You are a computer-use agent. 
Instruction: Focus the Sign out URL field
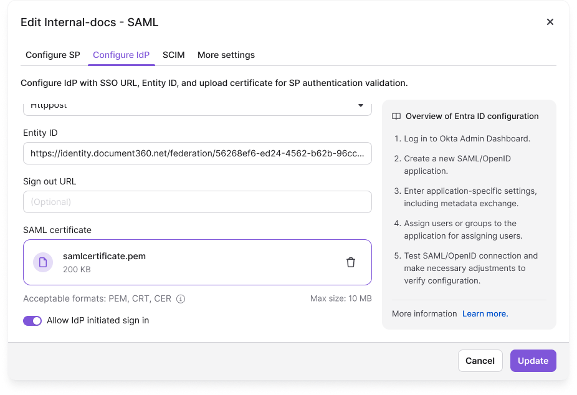click(x=198, y=202)
